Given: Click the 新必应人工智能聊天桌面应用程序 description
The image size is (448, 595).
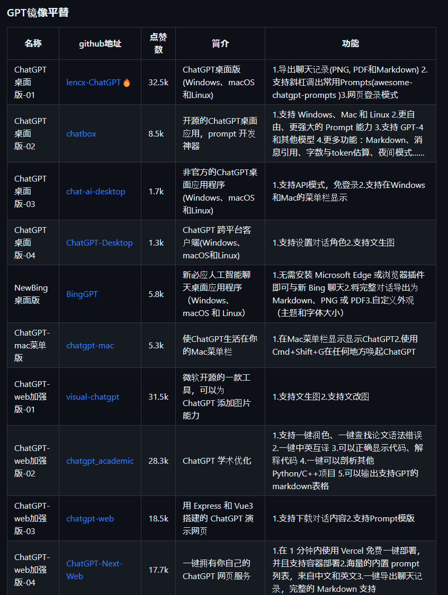Looking at the screenshot, I should (217, 294).
